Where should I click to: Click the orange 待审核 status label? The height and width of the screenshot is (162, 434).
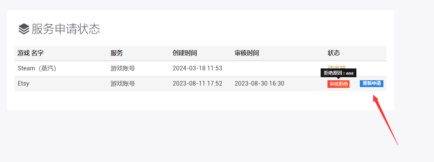[x=337, y=67]
